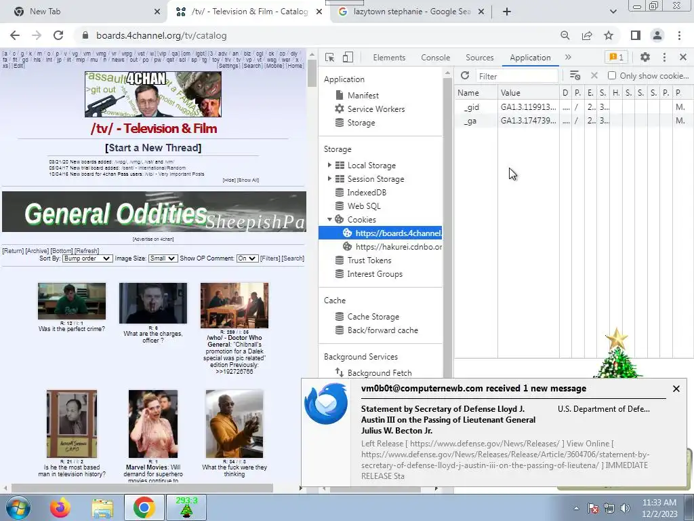
Task: Toggle Chrome side panel icon
Action: click(x=636, y=35)
